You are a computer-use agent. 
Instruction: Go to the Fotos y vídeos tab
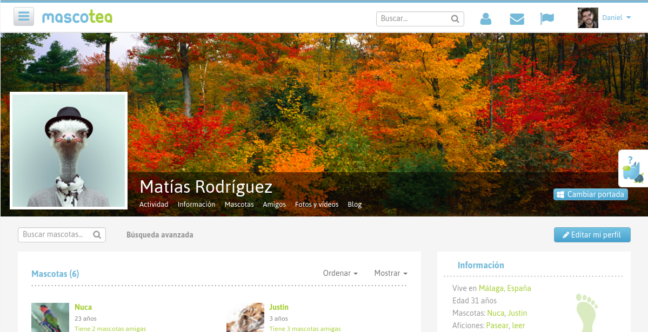coord(317,205)
